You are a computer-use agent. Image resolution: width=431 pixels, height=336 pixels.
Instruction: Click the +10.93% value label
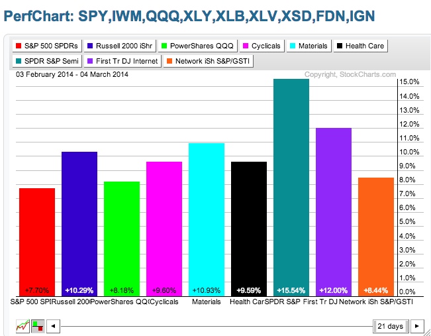pyautogui.click(x=207, y=290)
